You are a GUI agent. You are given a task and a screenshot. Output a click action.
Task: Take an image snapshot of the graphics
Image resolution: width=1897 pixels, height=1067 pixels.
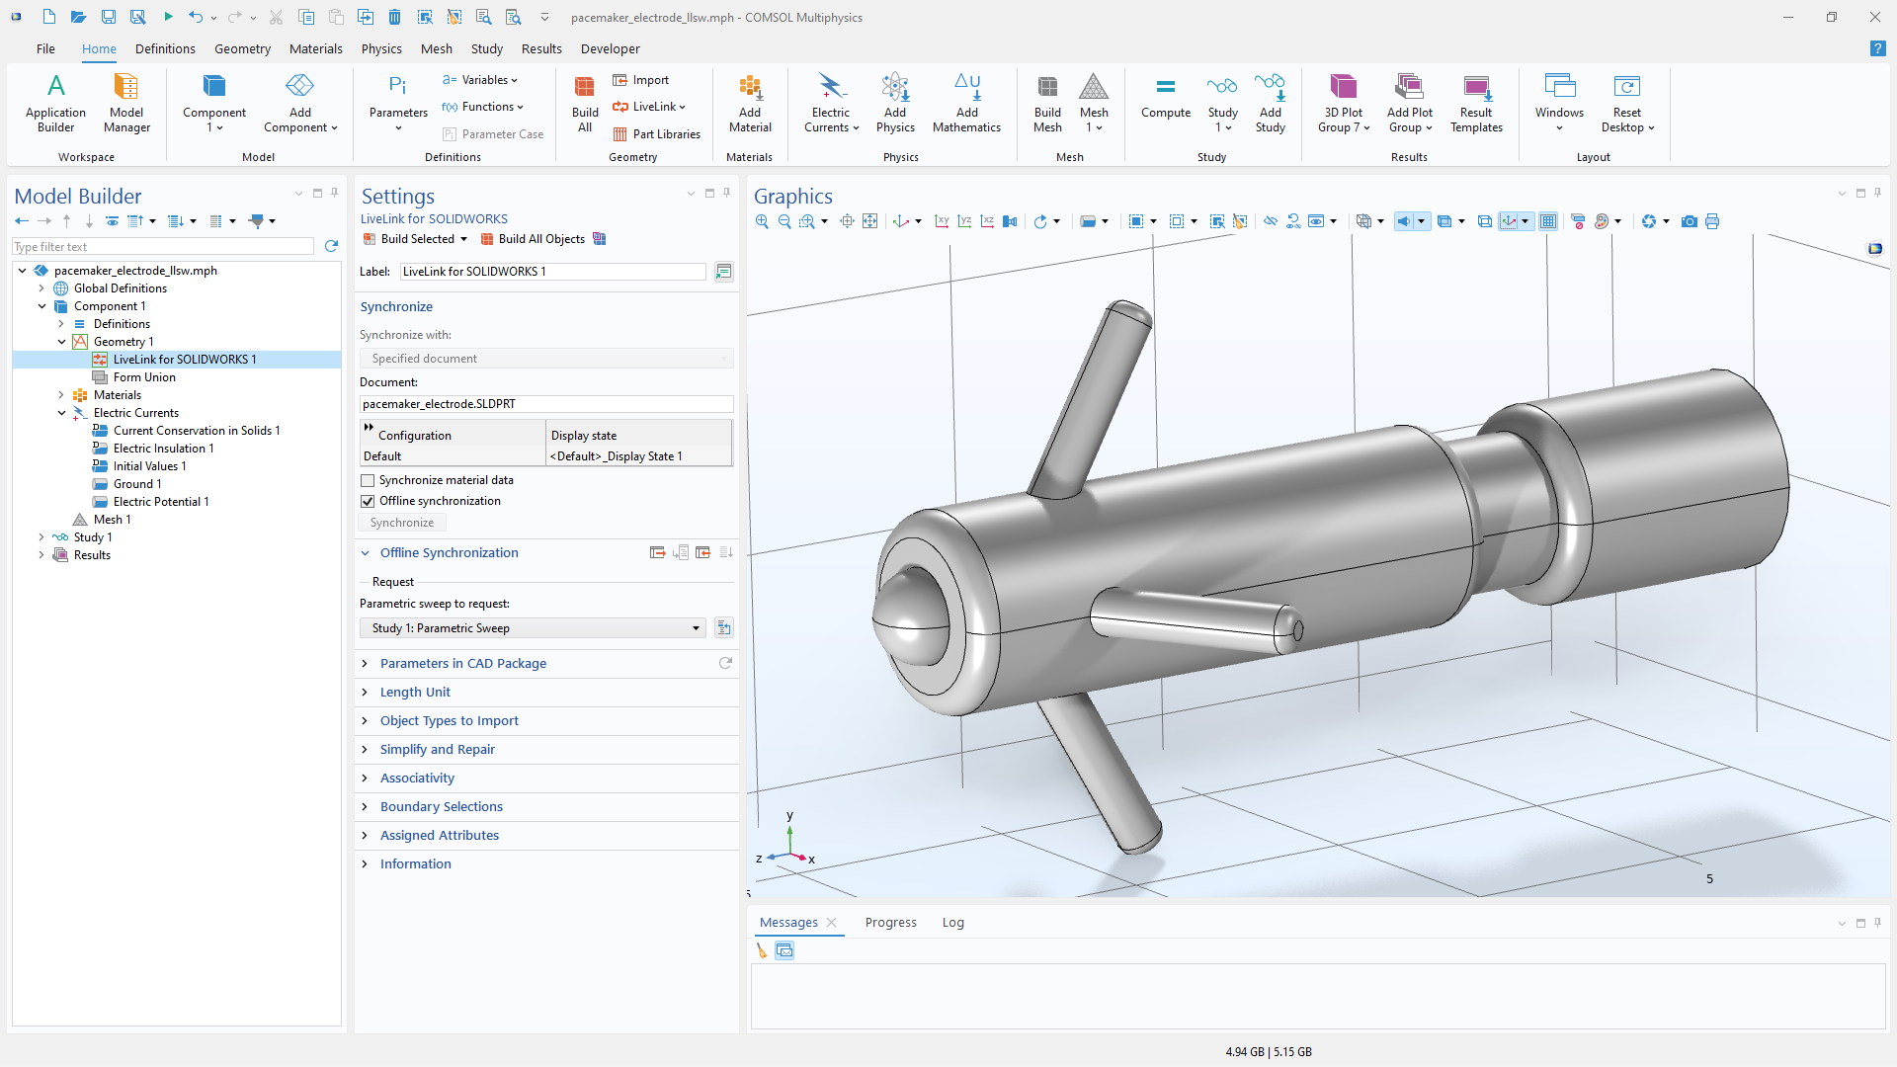click(x=1690, y=221)
